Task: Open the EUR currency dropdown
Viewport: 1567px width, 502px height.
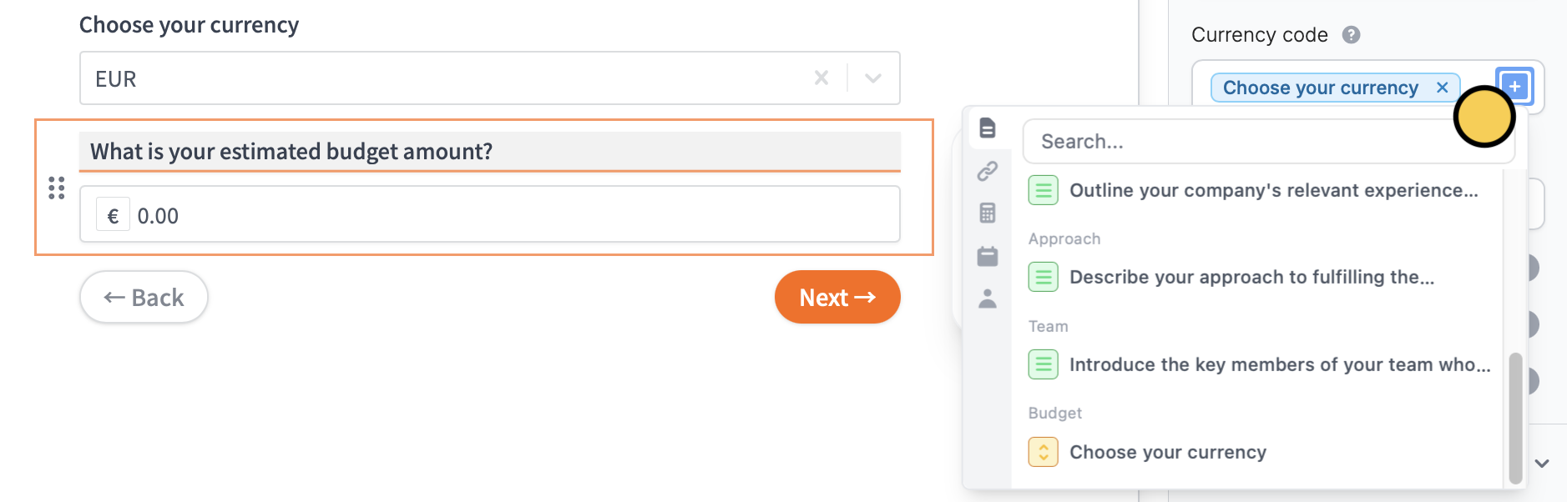Action: (872, 78)
